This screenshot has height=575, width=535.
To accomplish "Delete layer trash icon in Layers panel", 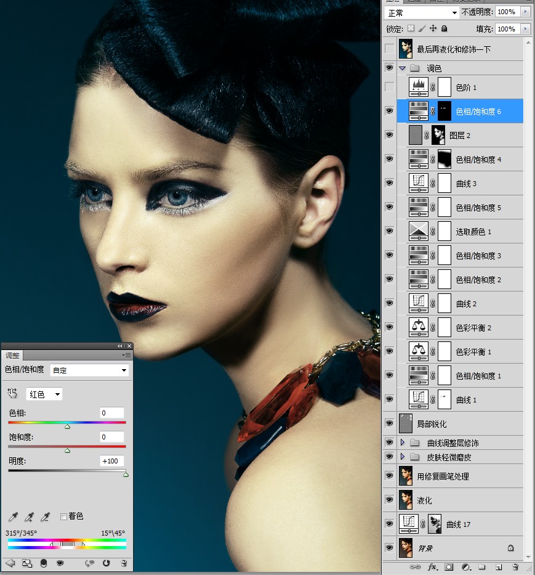I will 515,567.
